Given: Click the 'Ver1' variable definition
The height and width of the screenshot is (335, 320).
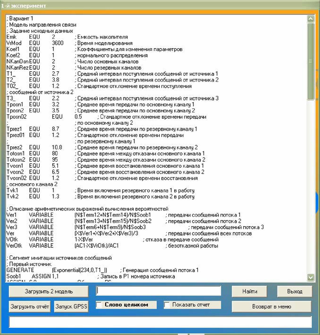Looking at the screenshot, I should coord(11,215).
